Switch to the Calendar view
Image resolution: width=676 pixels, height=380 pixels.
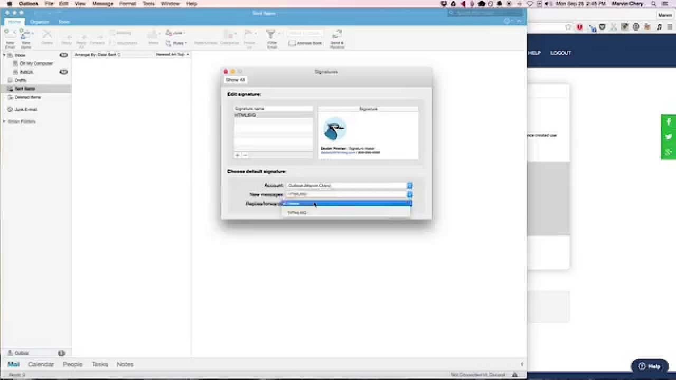(41, 364)
